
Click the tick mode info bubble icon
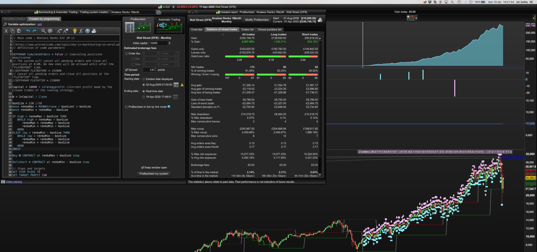169,107
